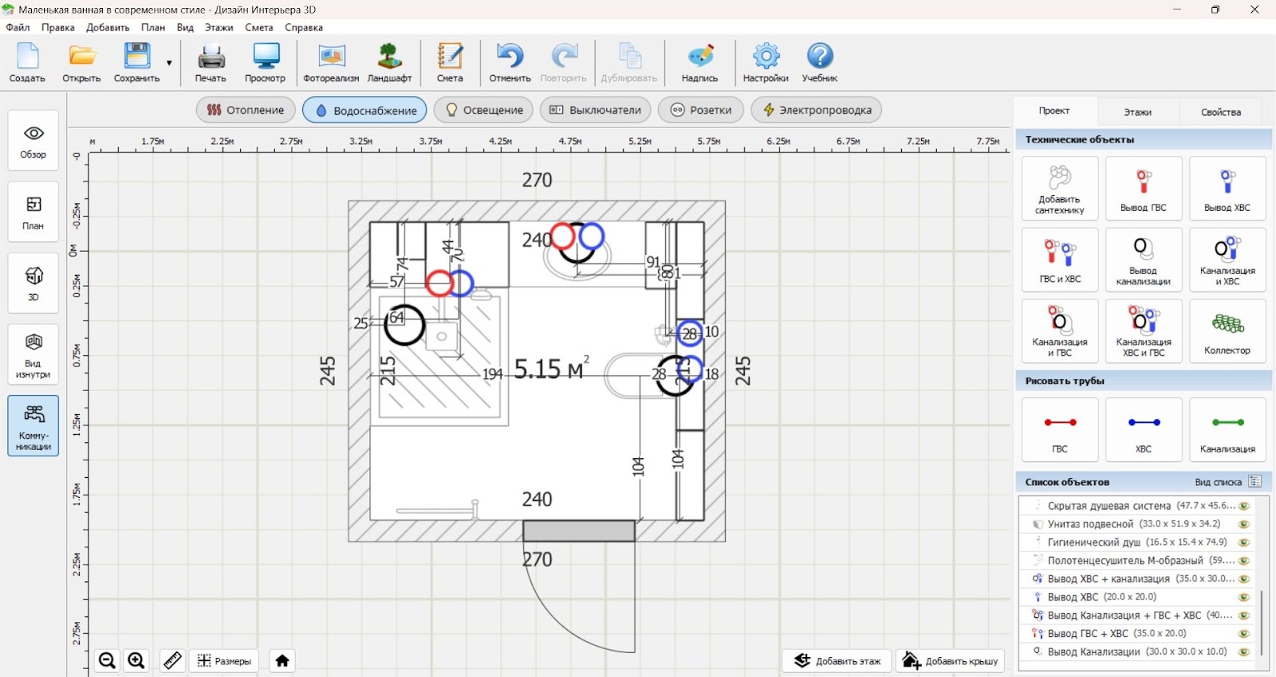1276x677 pixels.
Task: Open the Вид списка view selector
Action: click(1254, 482)
